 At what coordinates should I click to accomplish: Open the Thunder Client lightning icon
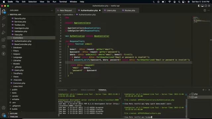click(x=4, y=54)
